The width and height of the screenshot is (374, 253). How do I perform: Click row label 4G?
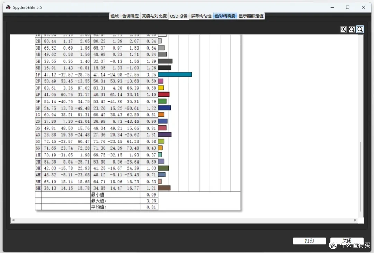click(38, 135)
